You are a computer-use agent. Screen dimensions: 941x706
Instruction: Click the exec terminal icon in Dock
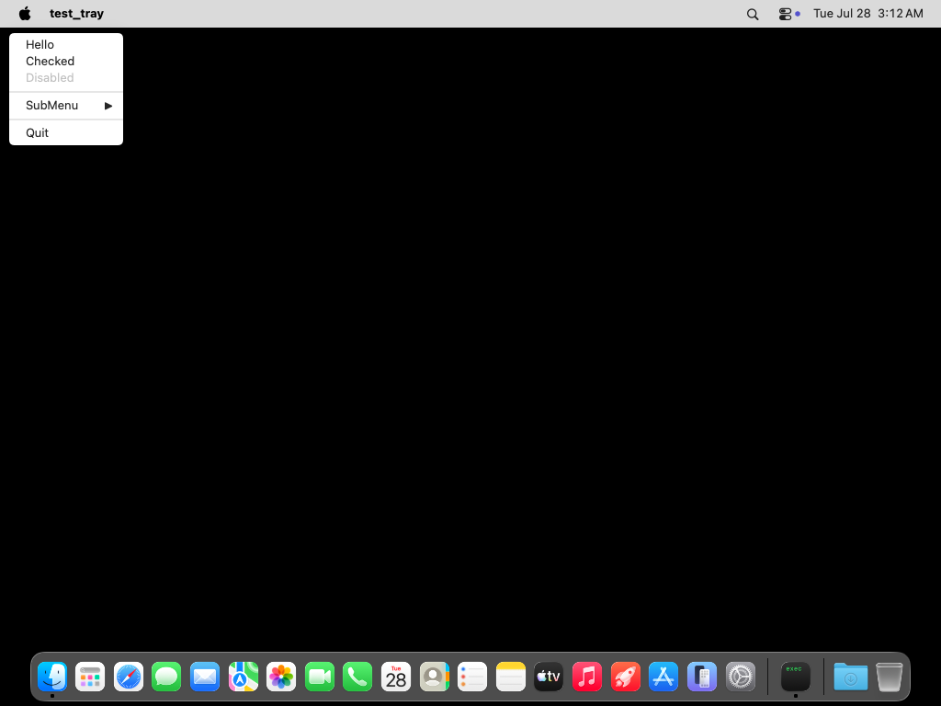pyautogui.click(x=796, y=677)
